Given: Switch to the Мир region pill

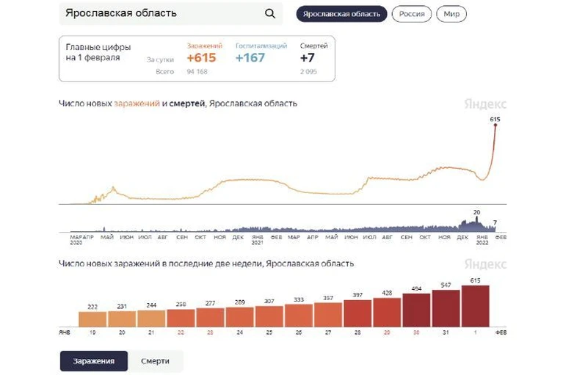Looking at the screenshot, I should (451, 14).
